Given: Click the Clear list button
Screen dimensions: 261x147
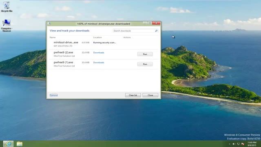Looking at the screenshot, I should [x=133, y=95].
